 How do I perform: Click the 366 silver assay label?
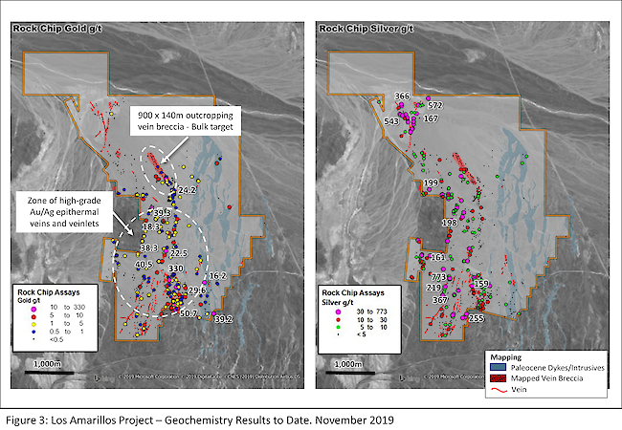click(402, 97)
